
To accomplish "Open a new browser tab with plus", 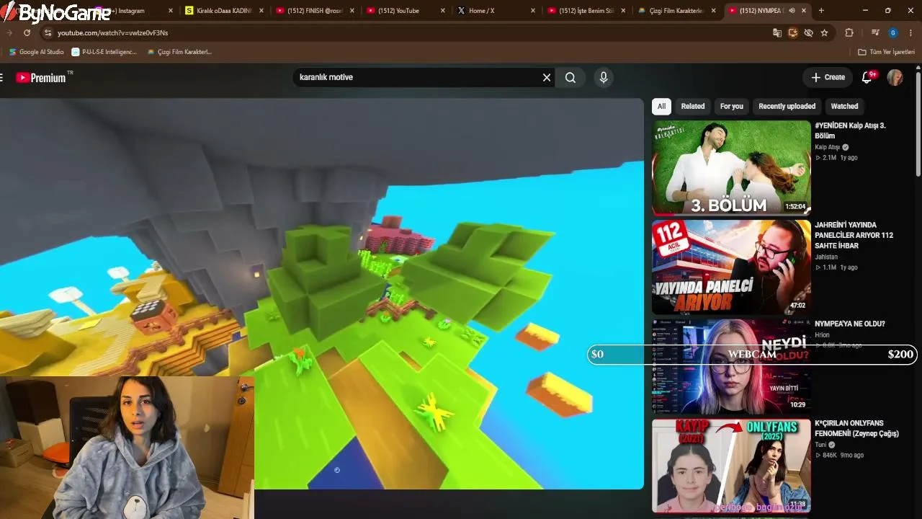I will 821,11.
